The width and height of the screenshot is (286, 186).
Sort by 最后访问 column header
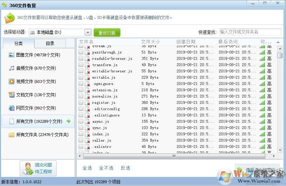click(x=228, y=42)
